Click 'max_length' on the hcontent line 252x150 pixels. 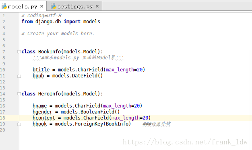(x=126, y=118)
